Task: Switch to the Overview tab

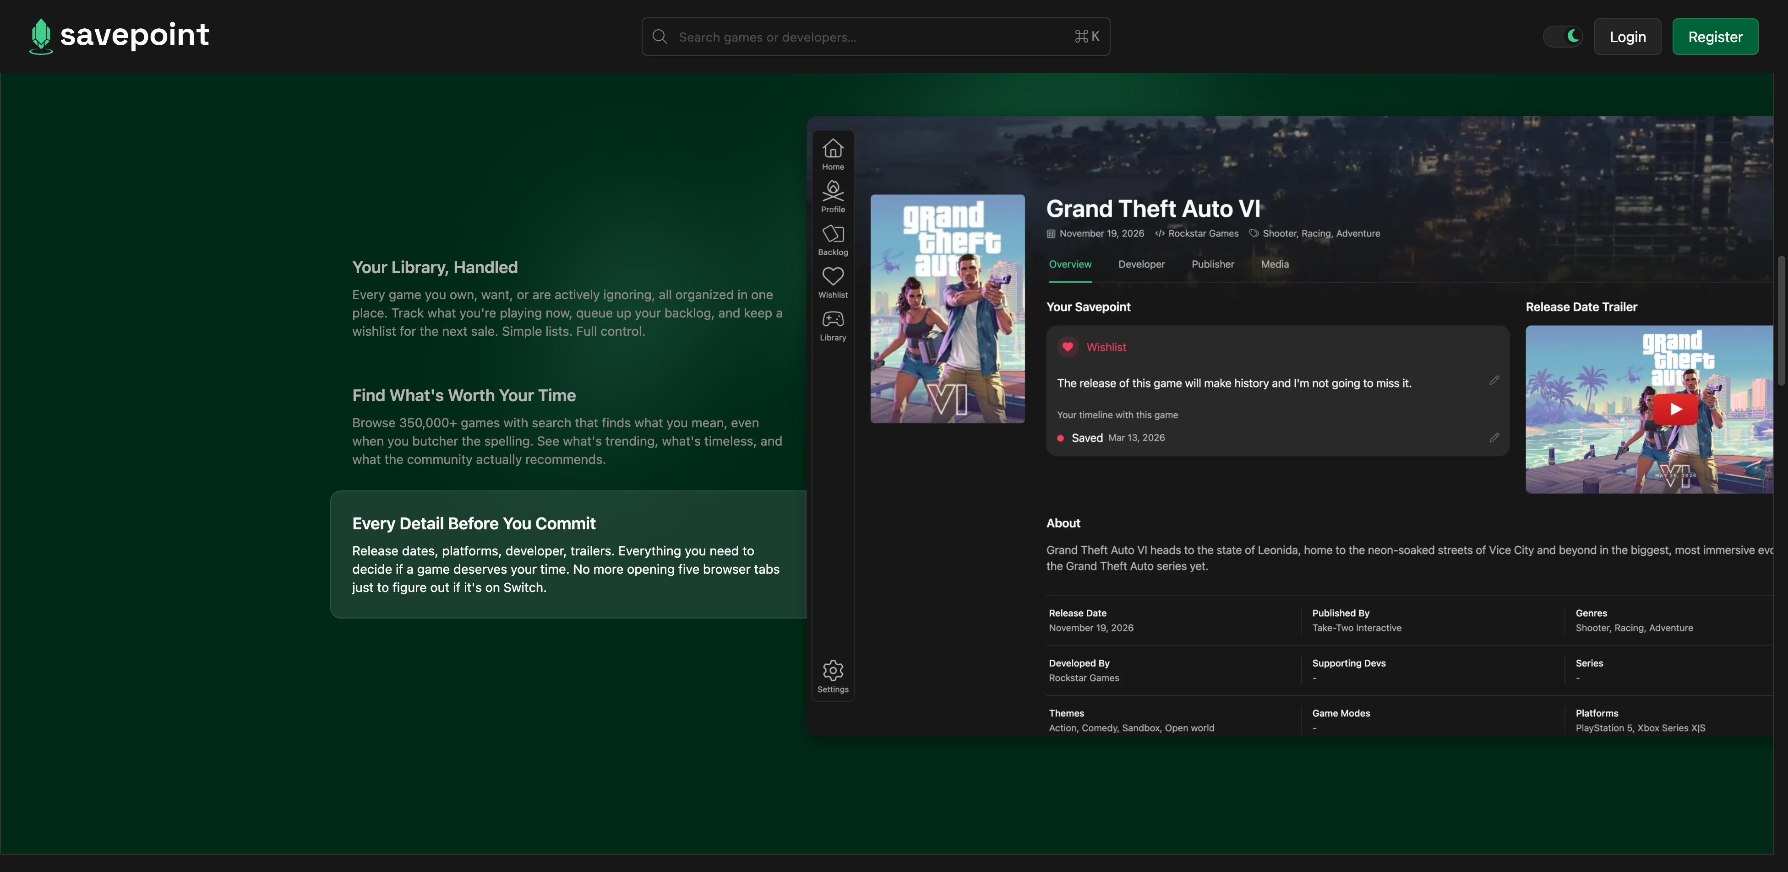Action: tap(1069, 264)
